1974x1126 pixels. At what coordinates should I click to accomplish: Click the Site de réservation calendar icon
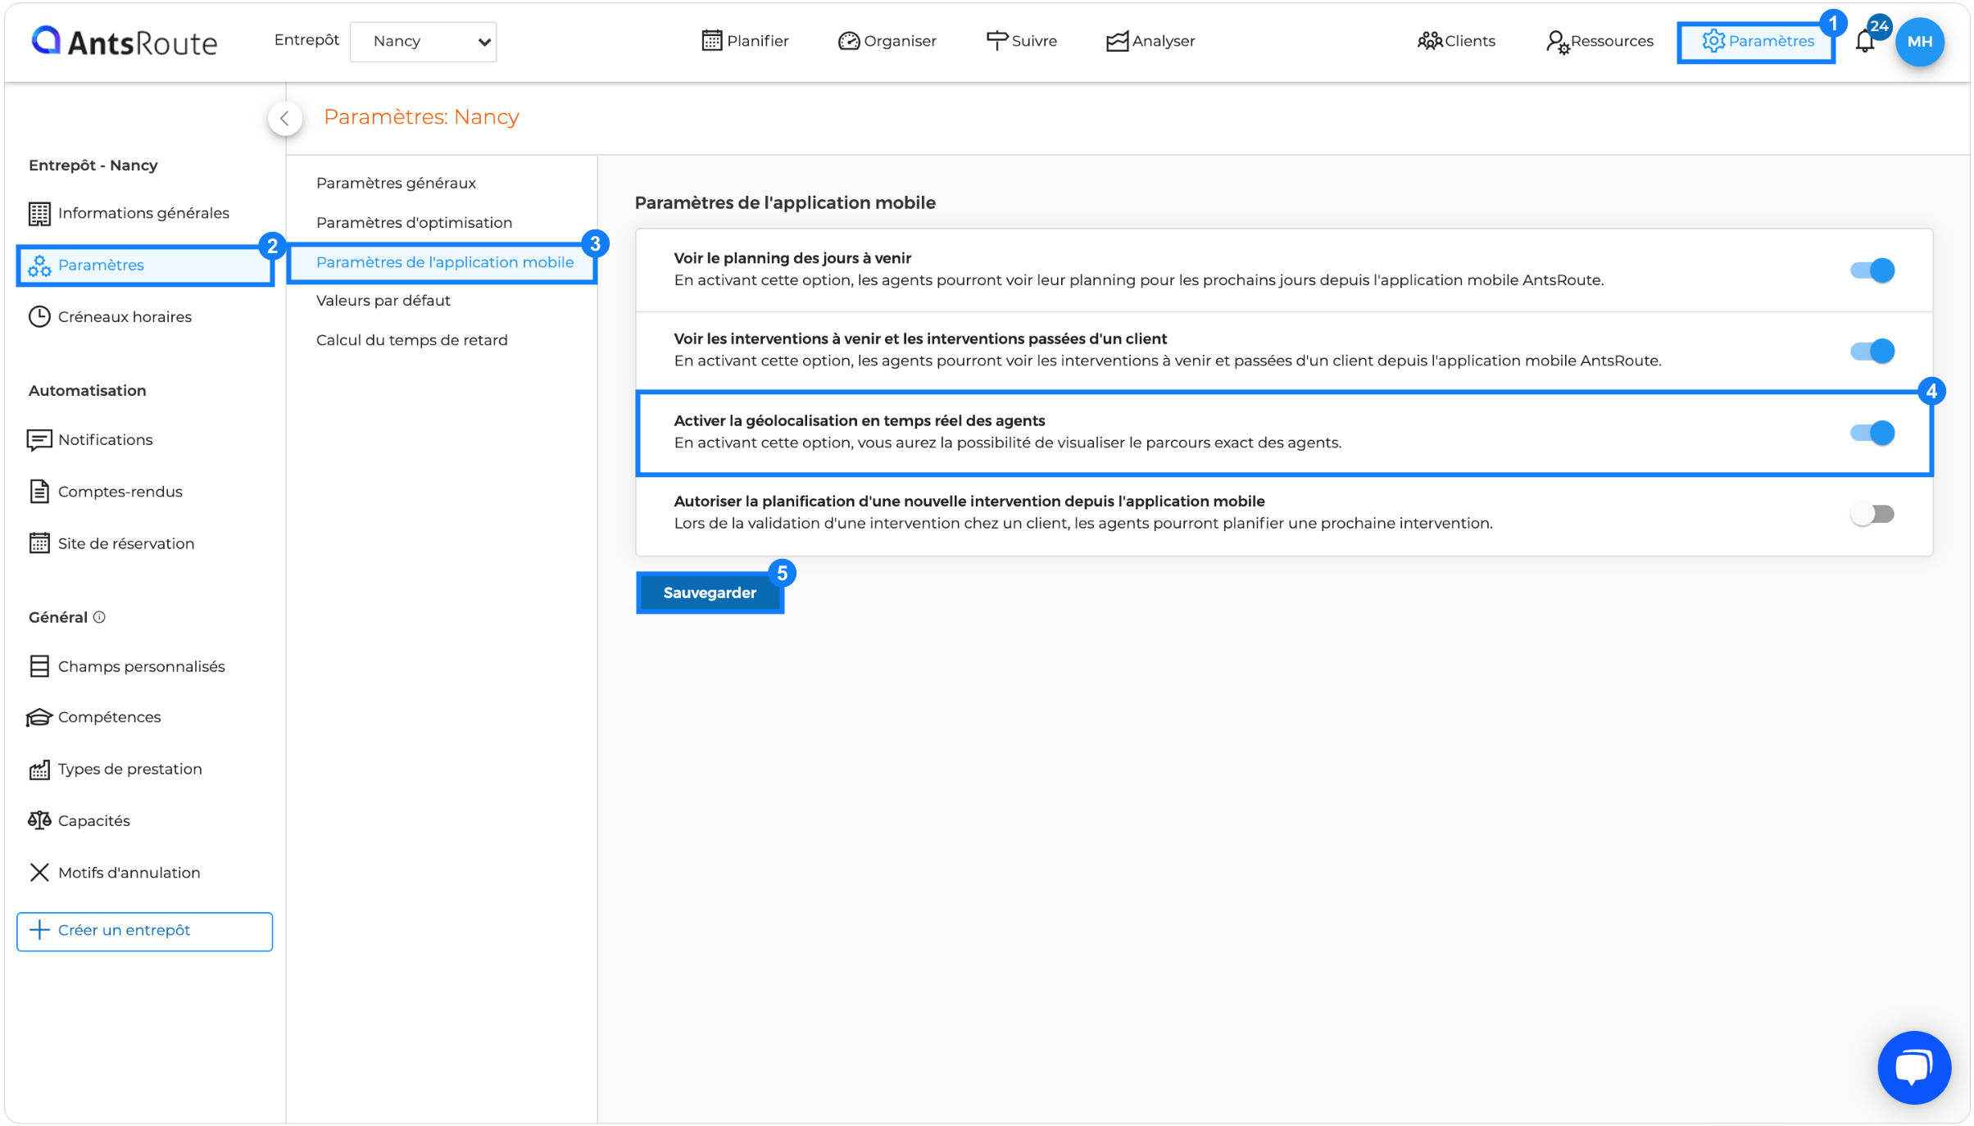[39, 543]
